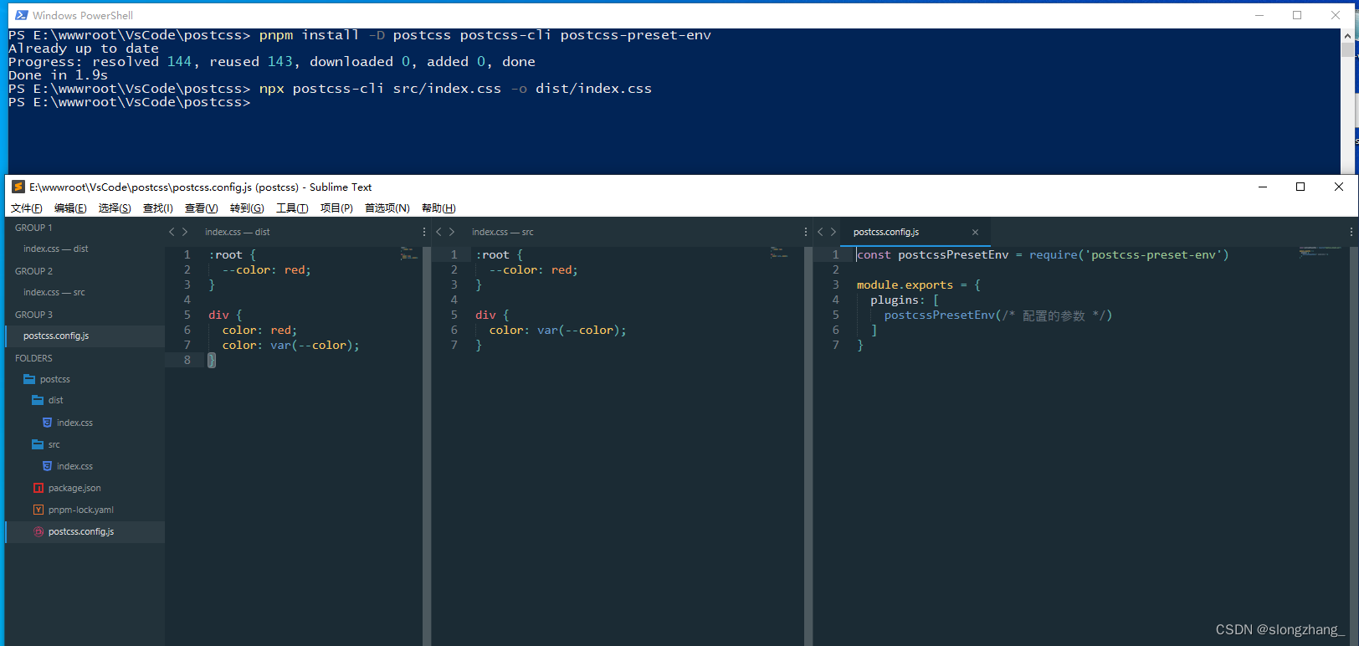This screenshot has width=1359, height=646.
Task: Go to previous tab in postcss.config.js pane
Action: pyautogui.click(x=820, y=232)
